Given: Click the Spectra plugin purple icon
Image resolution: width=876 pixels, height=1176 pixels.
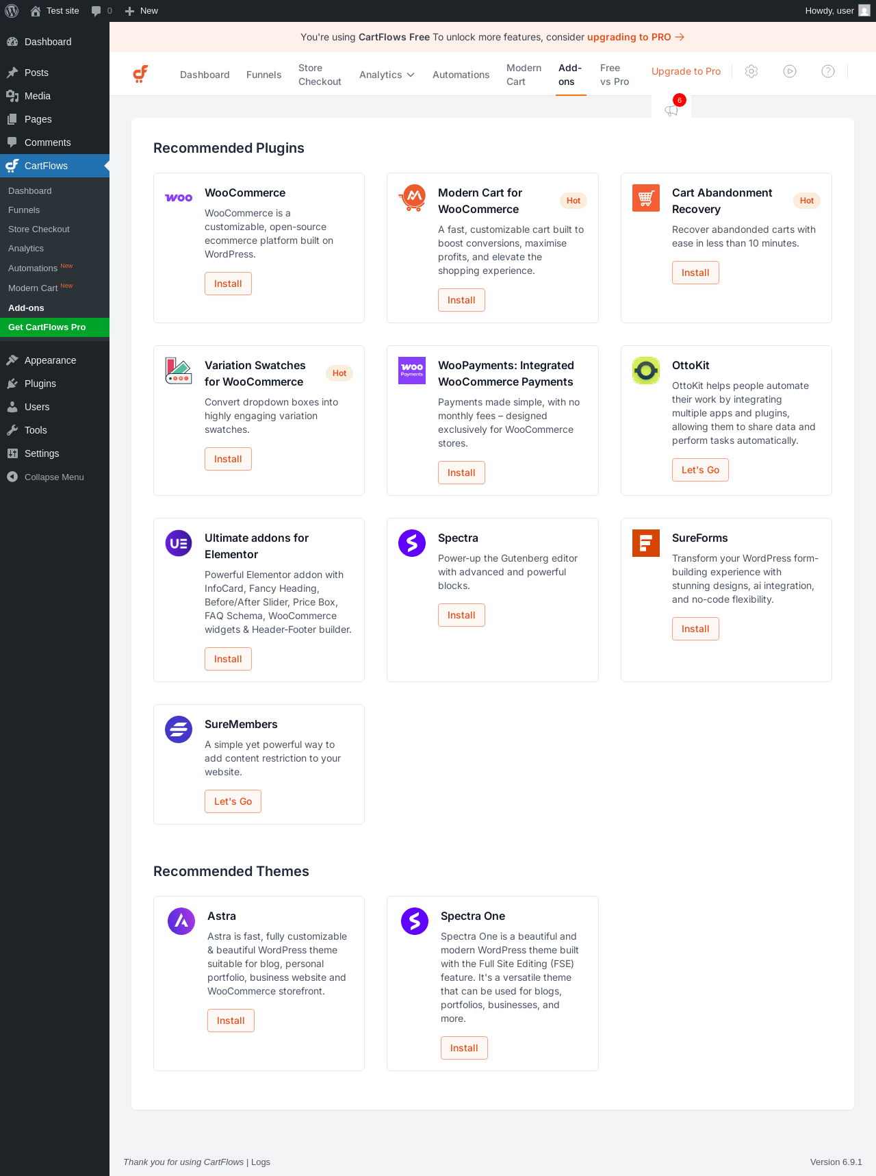Looking at the screenshot, I should pyautogui.click(x=412, y=543).
